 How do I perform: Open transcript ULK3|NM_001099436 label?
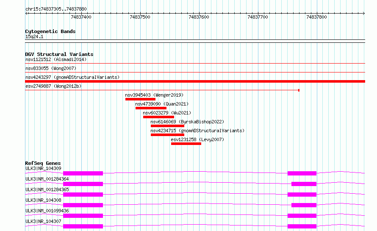click(47, 211)
